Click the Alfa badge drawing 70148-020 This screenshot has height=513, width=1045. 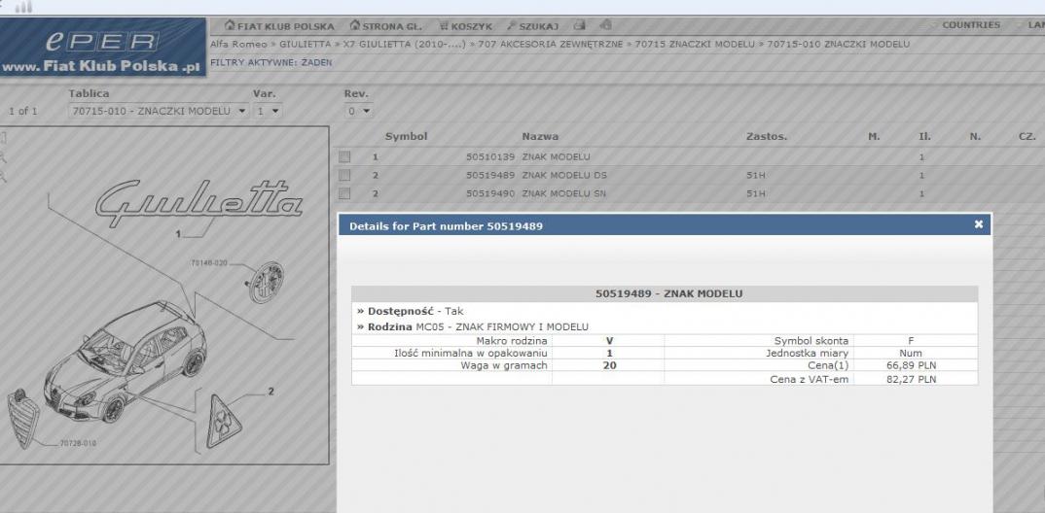[266, 282]
